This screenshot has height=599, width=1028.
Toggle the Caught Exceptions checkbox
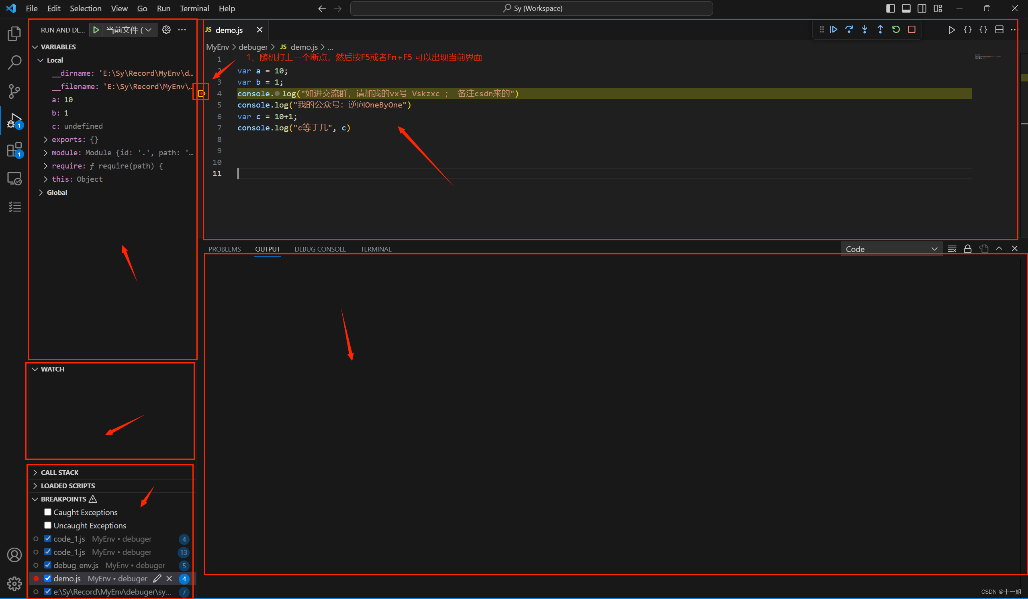coord(47,512)
